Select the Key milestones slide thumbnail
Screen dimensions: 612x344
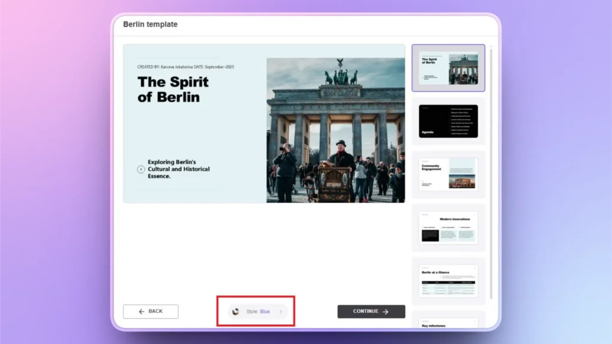[x=449, y=325]
